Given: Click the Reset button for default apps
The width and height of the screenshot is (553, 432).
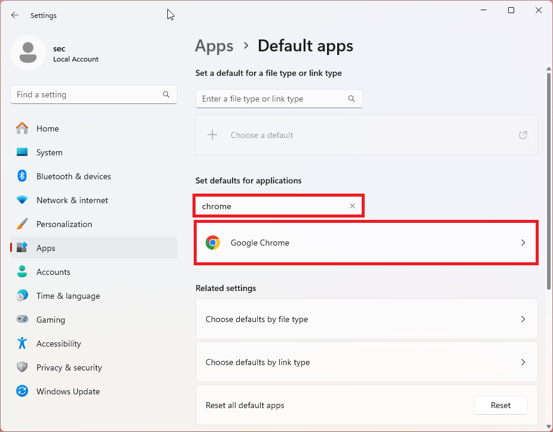Looking at the screenshot, I should click(x=500, y=405).
